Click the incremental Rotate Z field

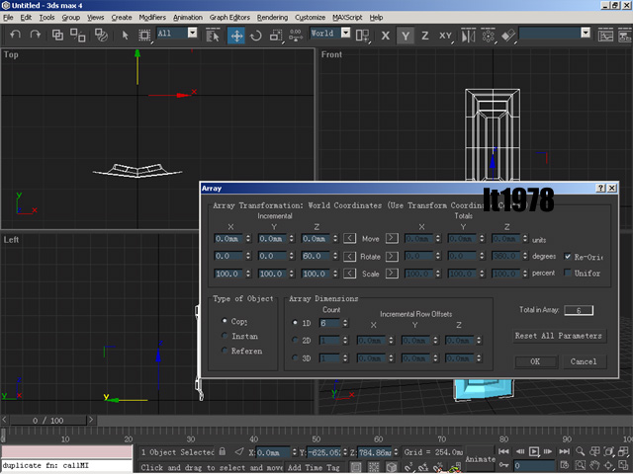(x=316, y=256)
